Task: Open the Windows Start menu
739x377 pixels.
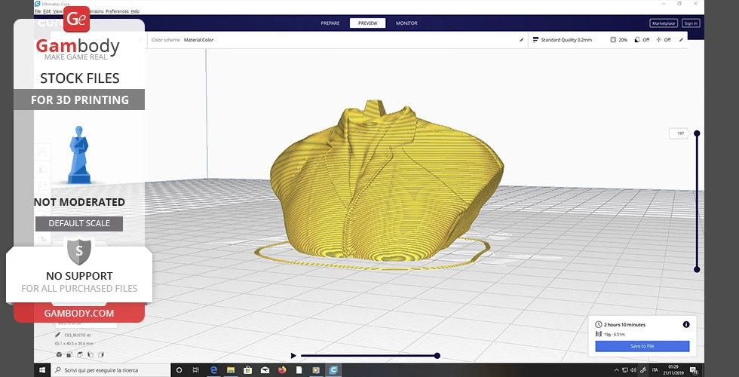Action: [x=42, y=370]
